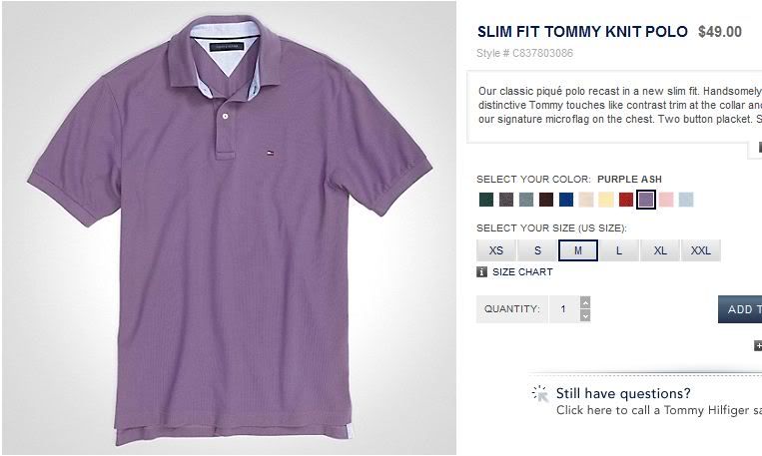Click the quantity input field

pyautogui.click(x=562, y=309)
